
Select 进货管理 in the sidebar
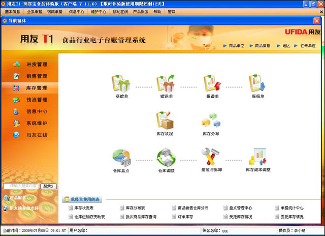pos(30,65)
